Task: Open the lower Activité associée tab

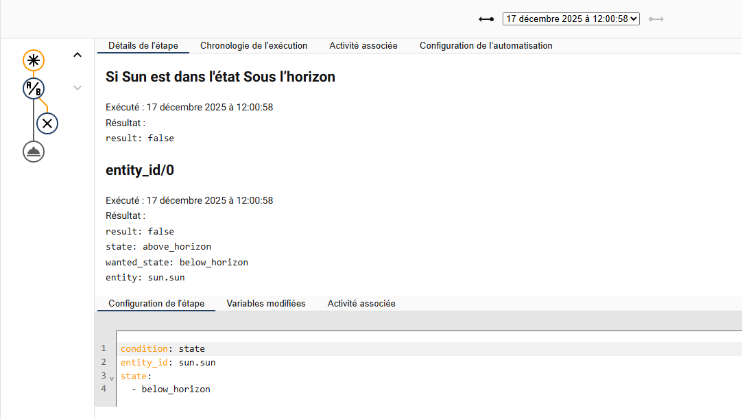Action: pos(361,303)
